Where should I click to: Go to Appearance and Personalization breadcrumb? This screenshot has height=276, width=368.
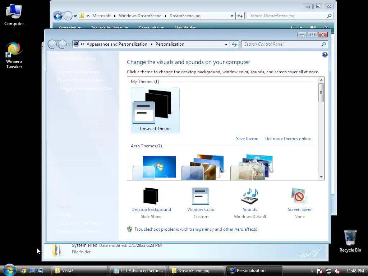click(x=117, y=44)
